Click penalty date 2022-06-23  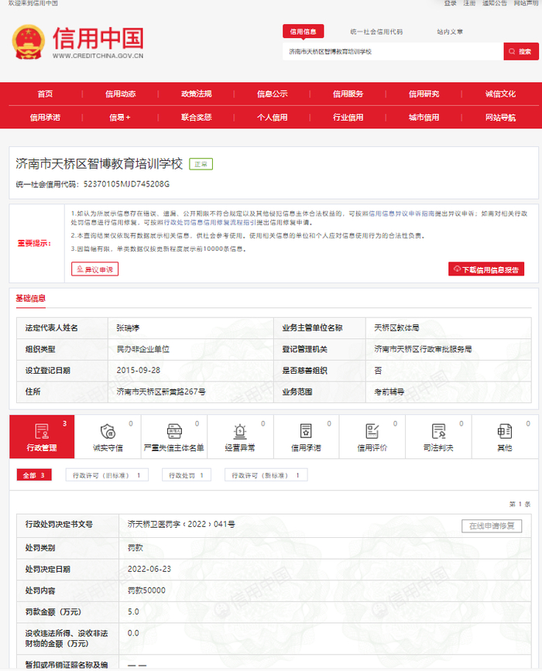tap(149, 569)
